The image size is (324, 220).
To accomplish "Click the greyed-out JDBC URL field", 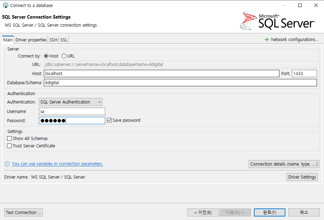I will [x=180, y=64].
